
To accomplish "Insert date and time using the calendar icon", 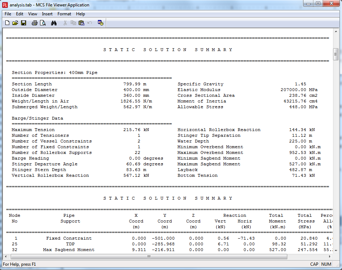I will coord(100,23).
